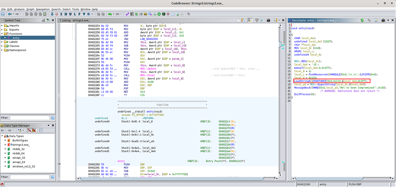This screenshot has width=396, height=187.
Task: Select the entry function in Symbol Tree
Action: pos(16,38)
